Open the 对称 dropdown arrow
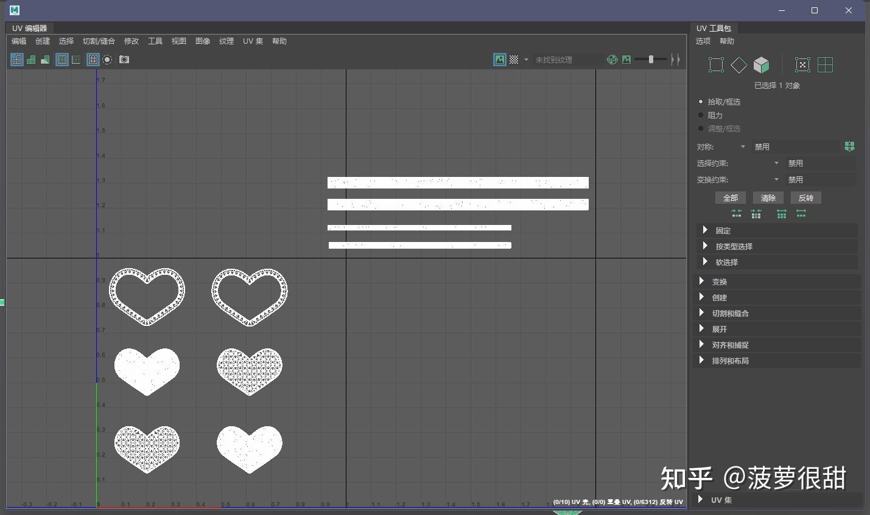 click(x=743, y=147)
